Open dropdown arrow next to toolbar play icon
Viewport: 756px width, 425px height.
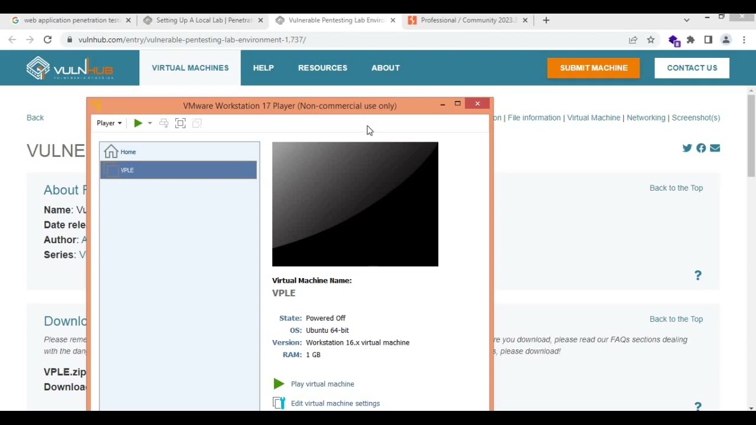pos(149,123)
